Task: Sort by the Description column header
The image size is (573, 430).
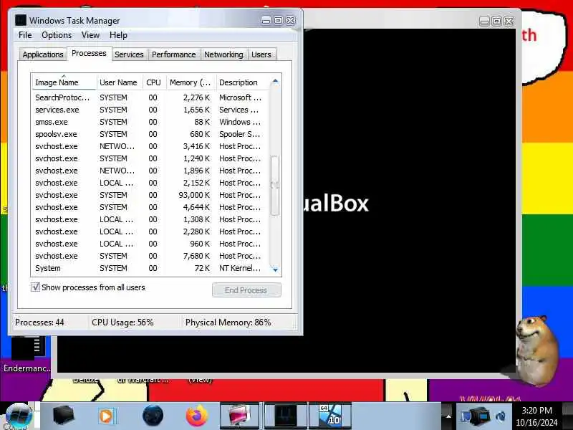Action: click(x=243, y=82)
